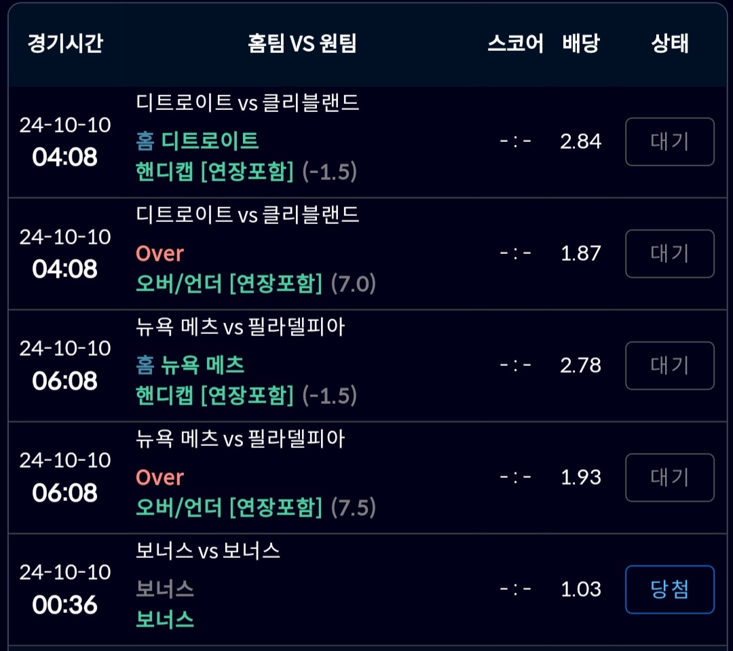Click the 대기 button for New York Mets handicap
733x651 pixels.
pos(669,366)
